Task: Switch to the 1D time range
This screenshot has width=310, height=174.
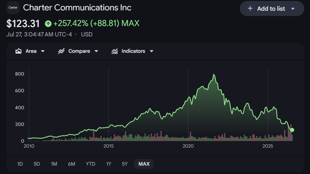Action: point(20,164)
